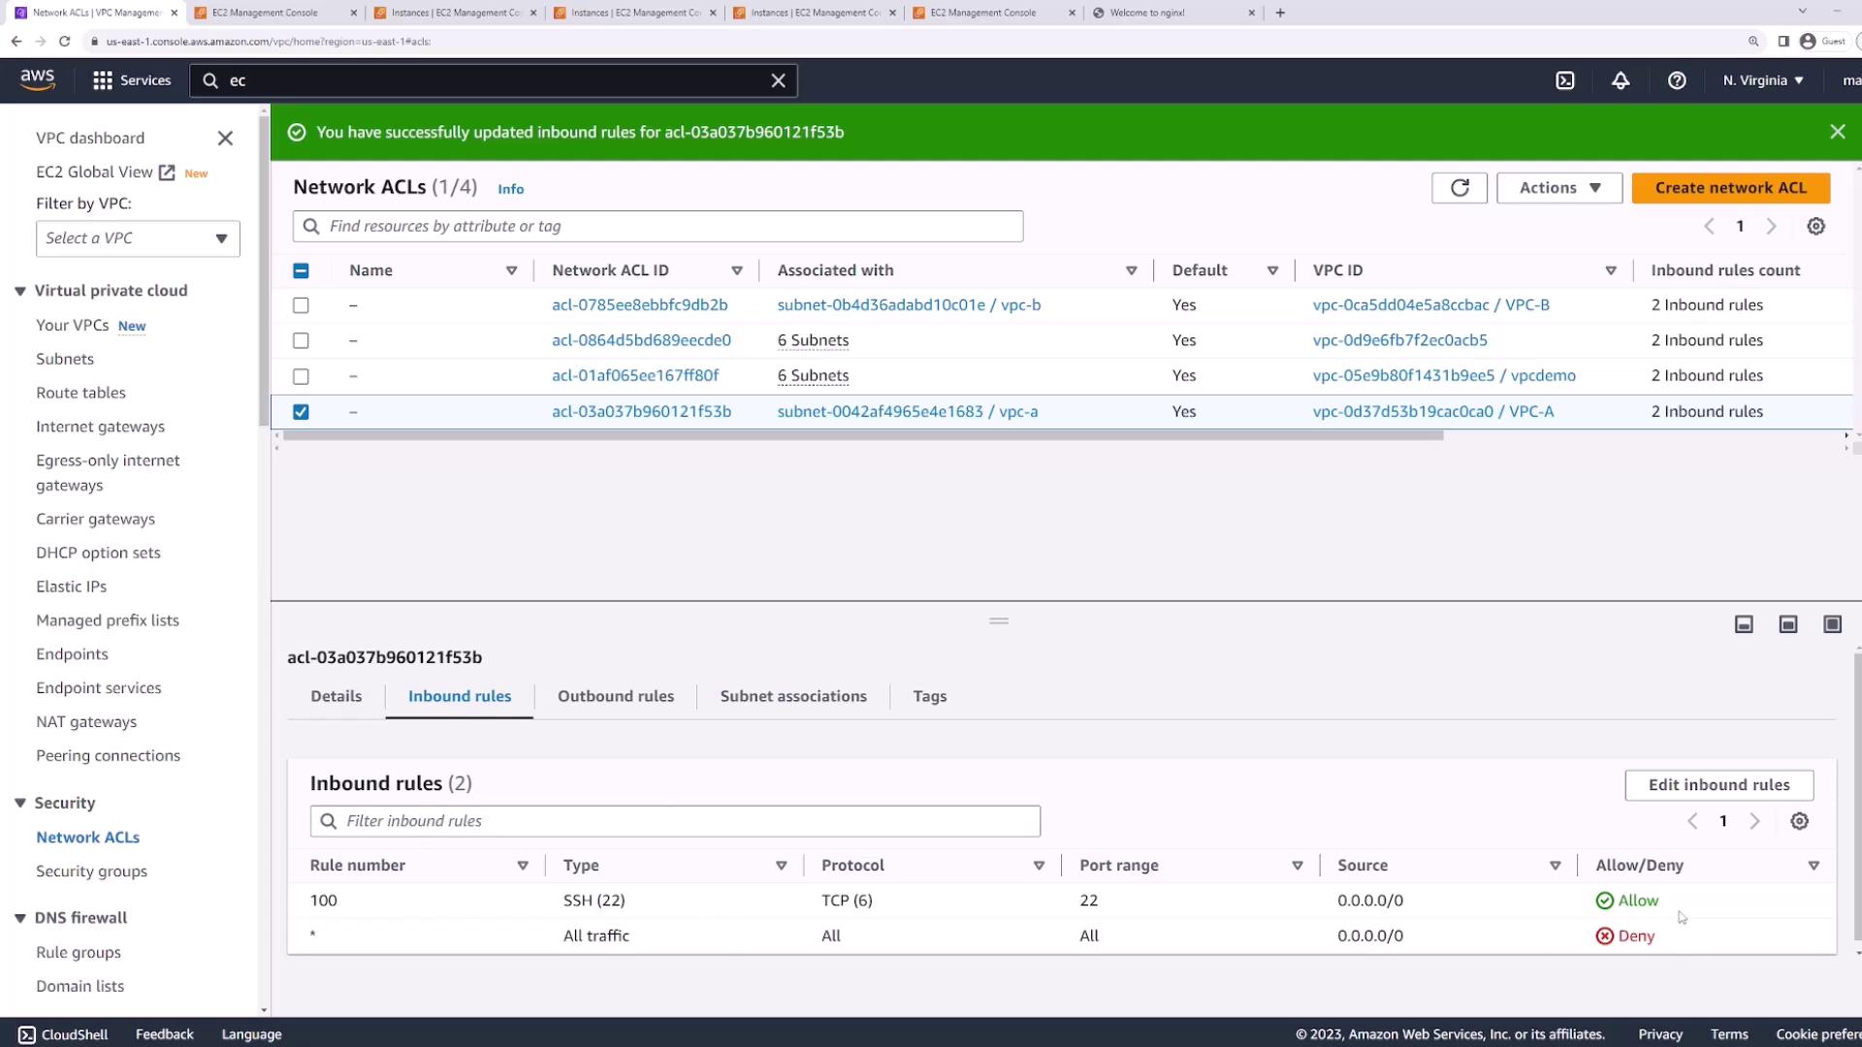Switch to the Outbound rules tab
The width and height of the screenshot is (1862, 1047).
coord(615,696)
